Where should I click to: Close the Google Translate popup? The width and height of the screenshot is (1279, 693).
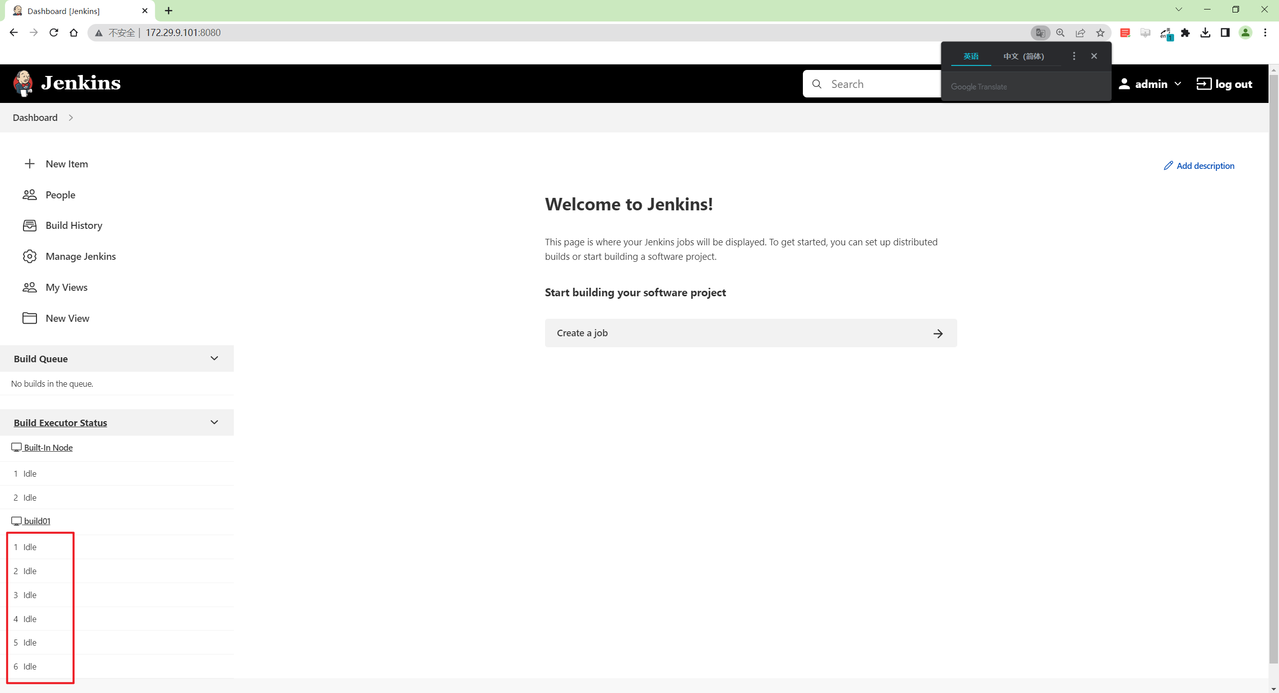pos(1094,56)
